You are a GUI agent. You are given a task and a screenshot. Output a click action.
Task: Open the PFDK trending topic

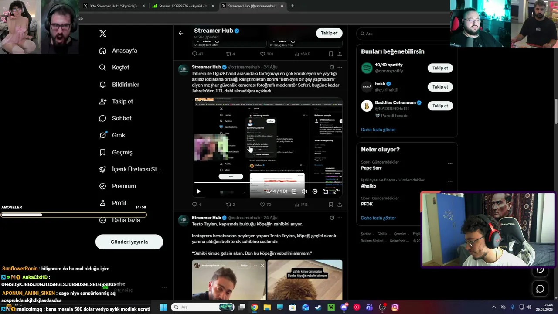(x=367, y=204)
